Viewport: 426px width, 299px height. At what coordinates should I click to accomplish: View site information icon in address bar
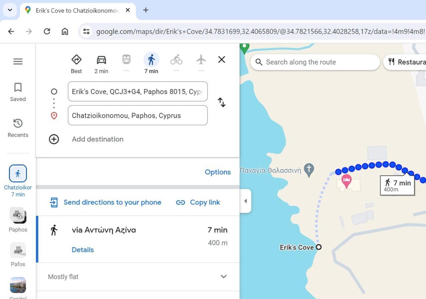87,31
